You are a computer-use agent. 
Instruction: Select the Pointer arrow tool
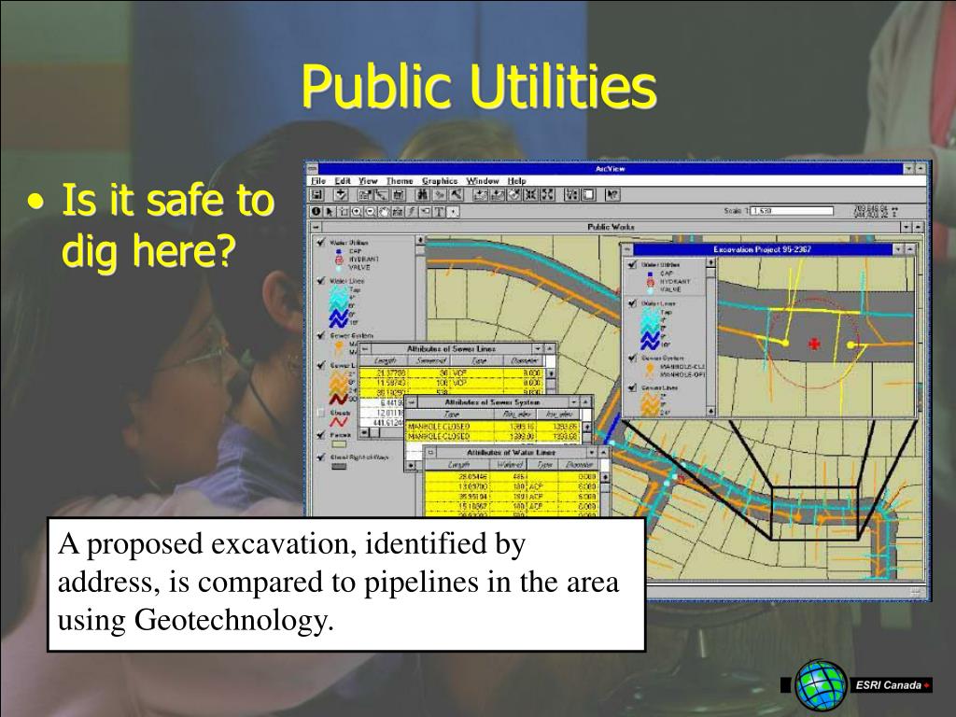(x=330, y=212)
